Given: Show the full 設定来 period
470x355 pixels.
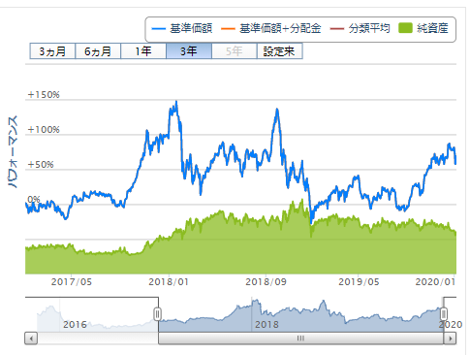Looking at the screenshot, I should coord(280,51).
